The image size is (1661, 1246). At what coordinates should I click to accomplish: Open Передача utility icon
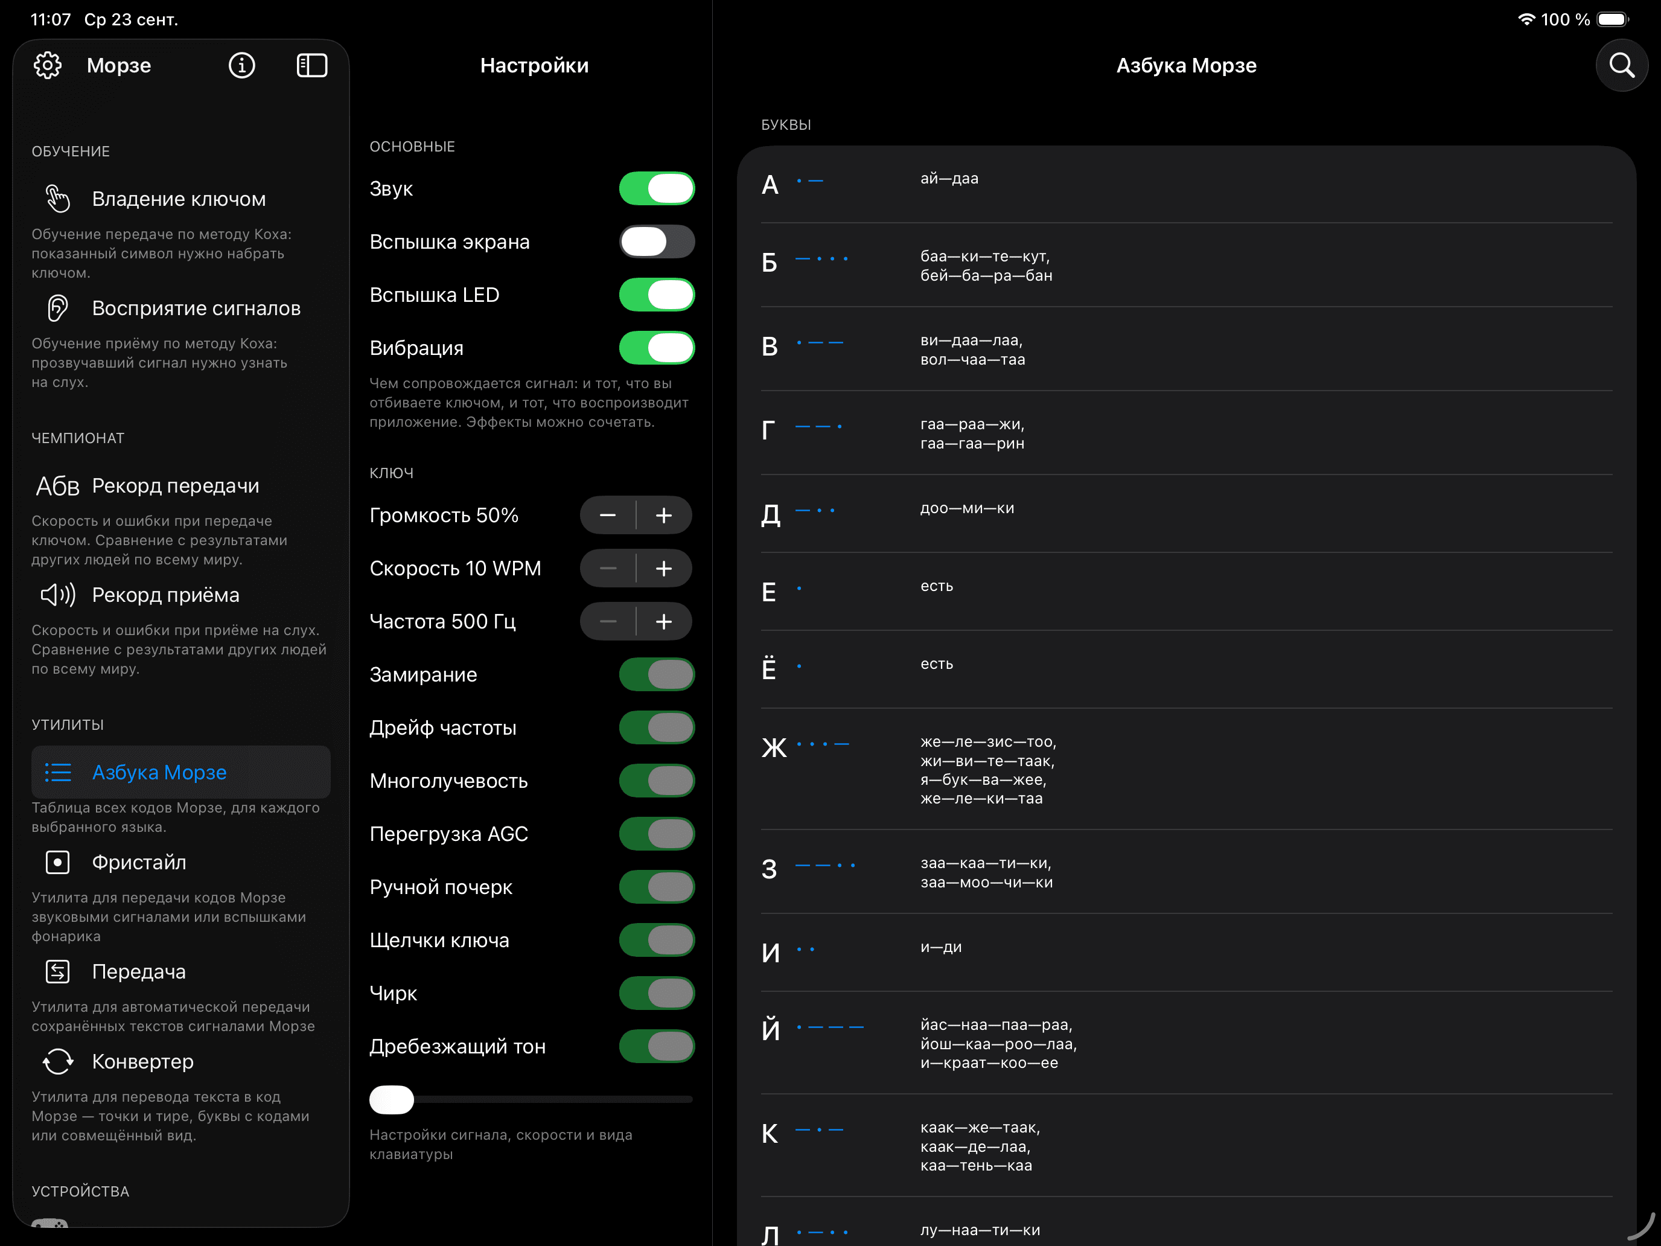(x=58, y=971)
